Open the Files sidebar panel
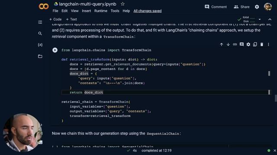Viewport: 277px width, 155px height. (x=40, y=56)
